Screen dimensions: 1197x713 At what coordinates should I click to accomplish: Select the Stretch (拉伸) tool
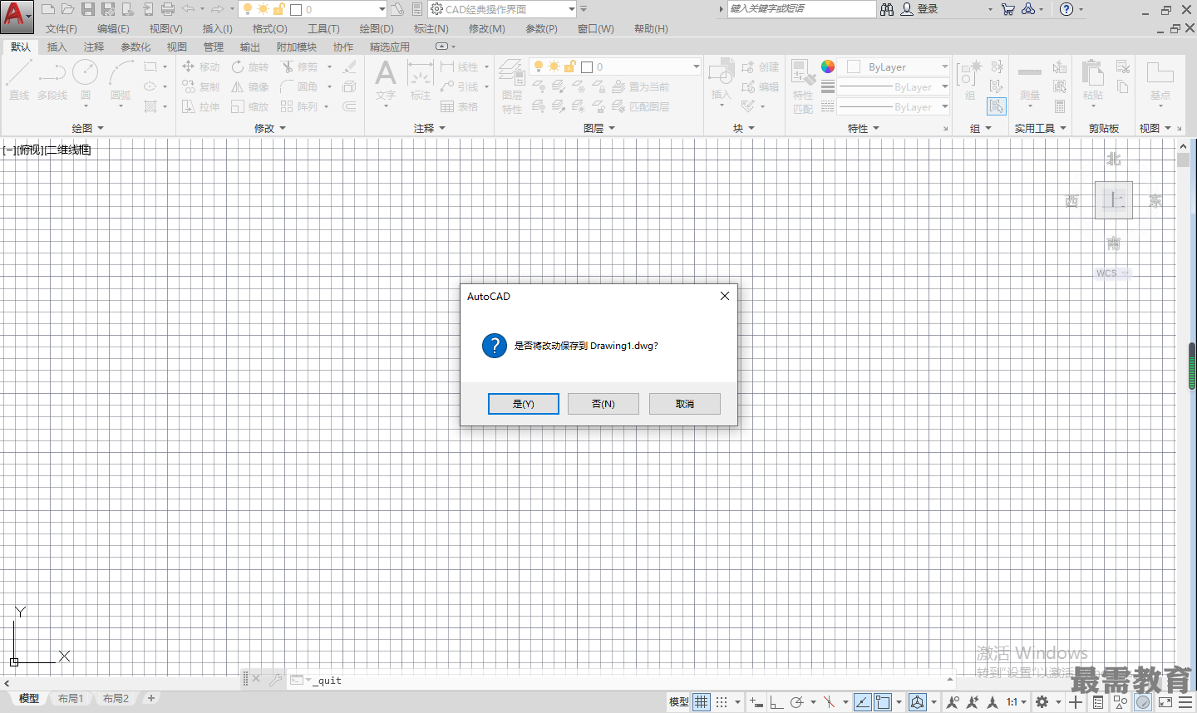[200, 106]
